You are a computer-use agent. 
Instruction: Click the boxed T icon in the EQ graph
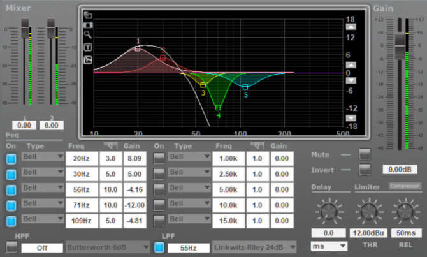[x=87, y=47]
